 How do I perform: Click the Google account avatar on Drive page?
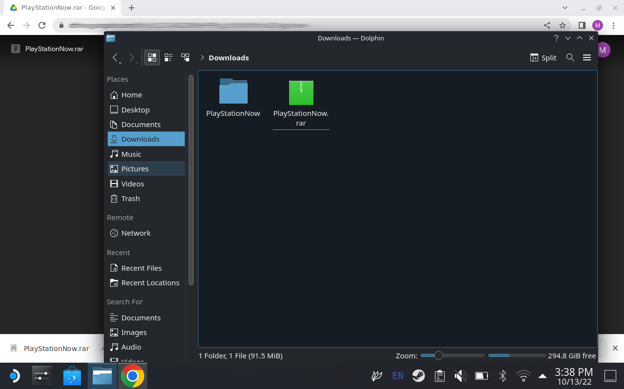[604, 49]
